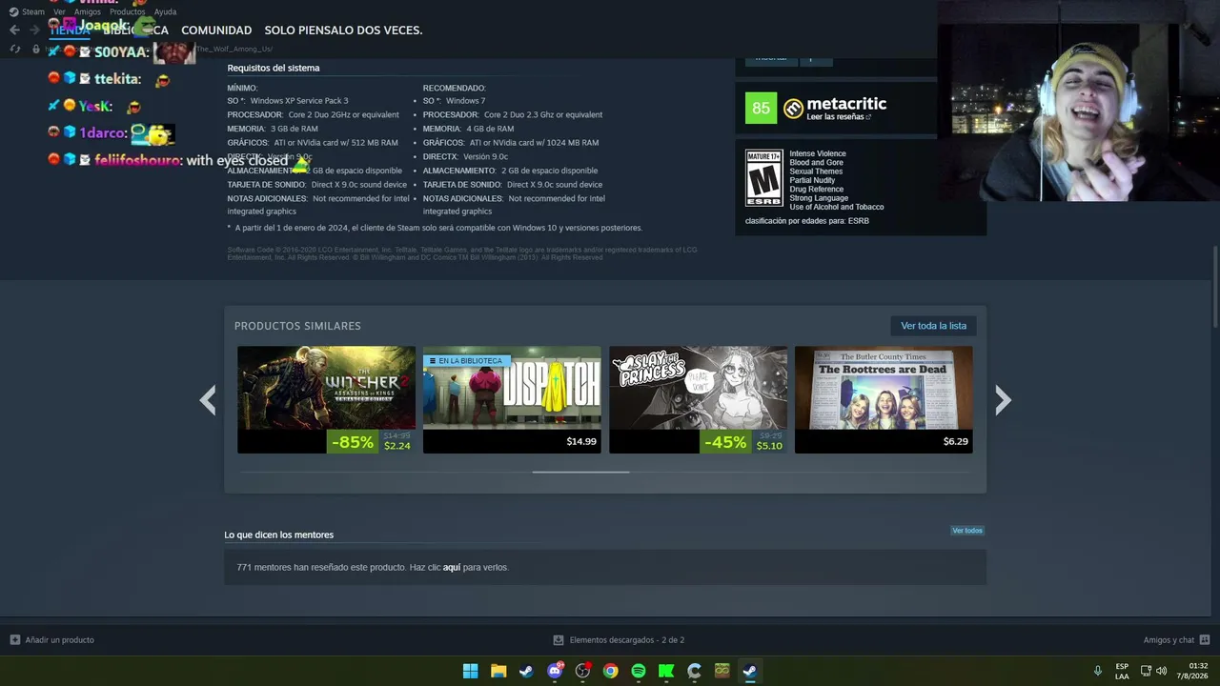Open Google Chrome from the taskbar
The image size is (1220, 686).
[611, 671]
